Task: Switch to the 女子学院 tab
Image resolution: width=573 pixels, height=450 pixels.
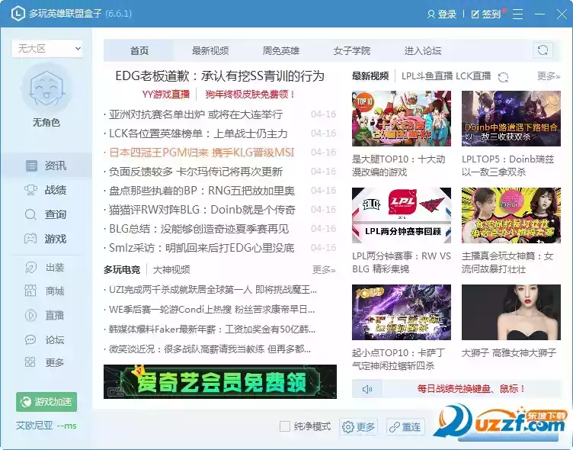Action: (352, 50)
